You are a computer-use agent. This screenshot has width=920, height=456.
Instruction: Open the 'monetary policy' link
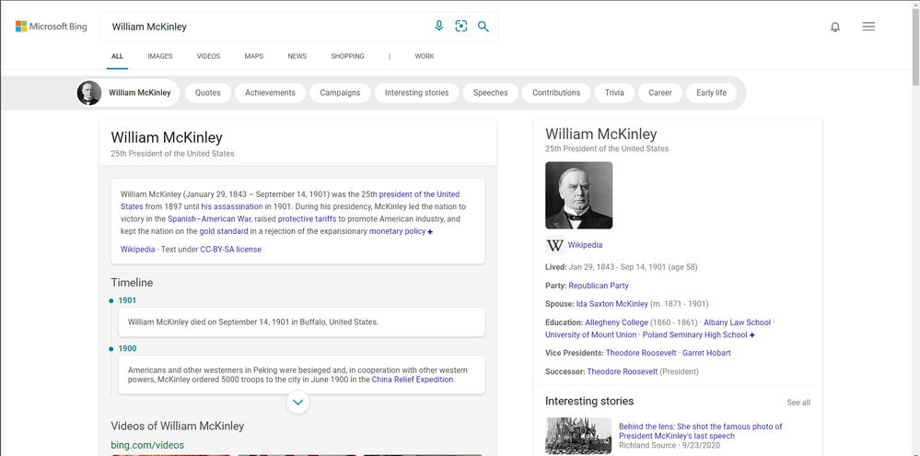pos(397,231)
